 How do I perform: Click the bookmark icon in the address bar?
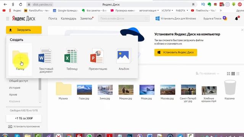pos(193,5)
